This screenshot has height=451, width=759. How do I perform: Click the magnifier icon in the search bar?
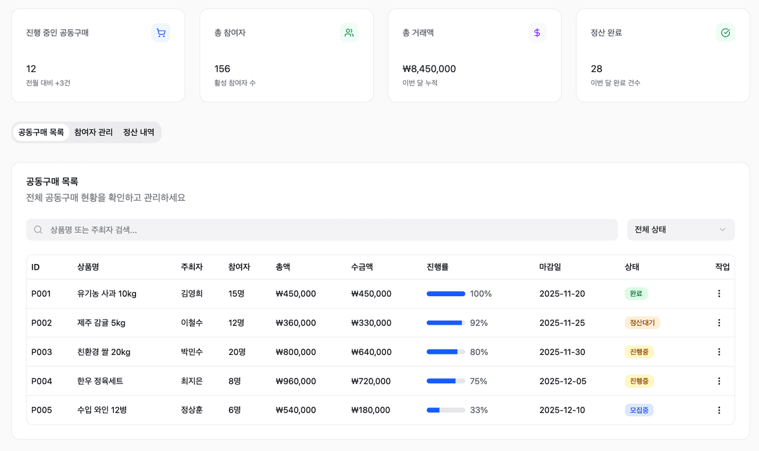(38, 229)
